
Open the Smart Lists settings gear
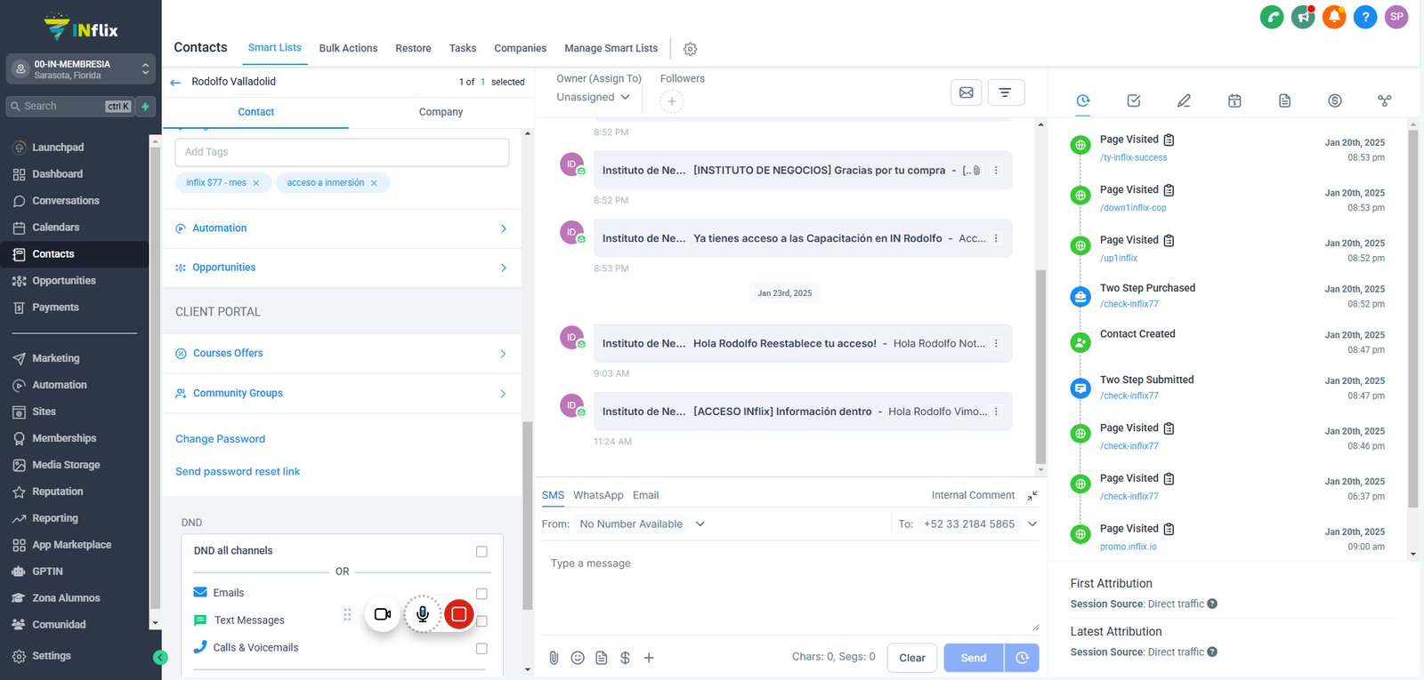(x=690, y=49)
